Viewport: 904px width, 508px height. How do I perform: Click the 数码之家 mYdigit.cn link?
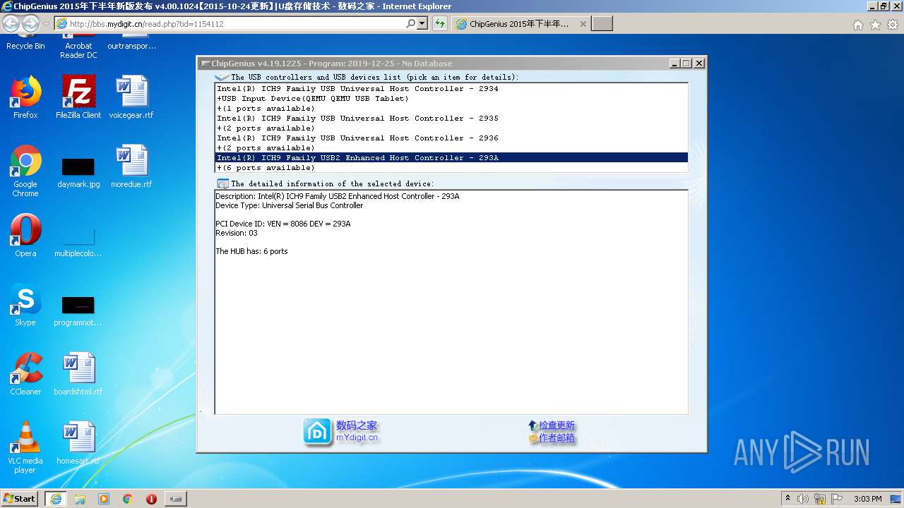pyautogui.click(x=357, y=431)
